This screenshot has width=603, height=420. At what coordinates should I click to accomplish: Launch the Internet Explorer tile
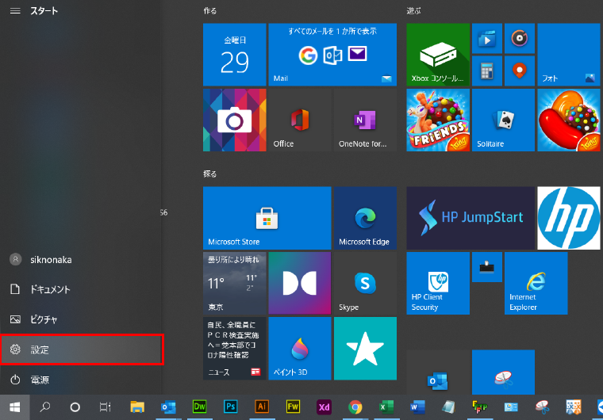click(x=536, y=283)
